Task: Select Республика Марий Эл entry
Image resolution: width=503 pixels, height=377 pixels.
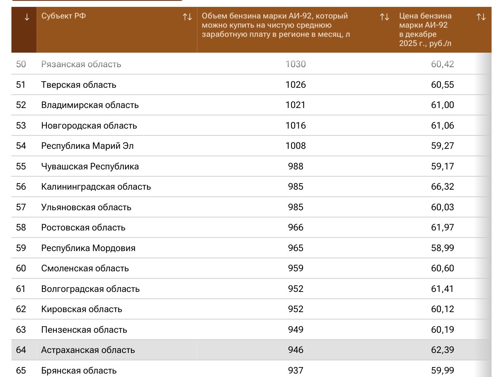Action: coord(87,146)
